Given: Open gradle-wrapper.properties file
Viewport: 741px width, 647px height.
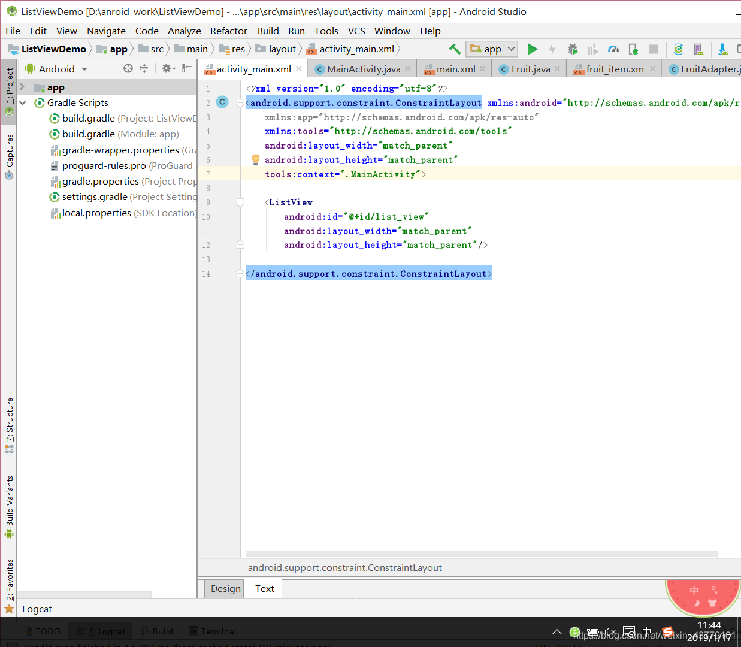Looking at the screenshot, I should coord(123,150).
